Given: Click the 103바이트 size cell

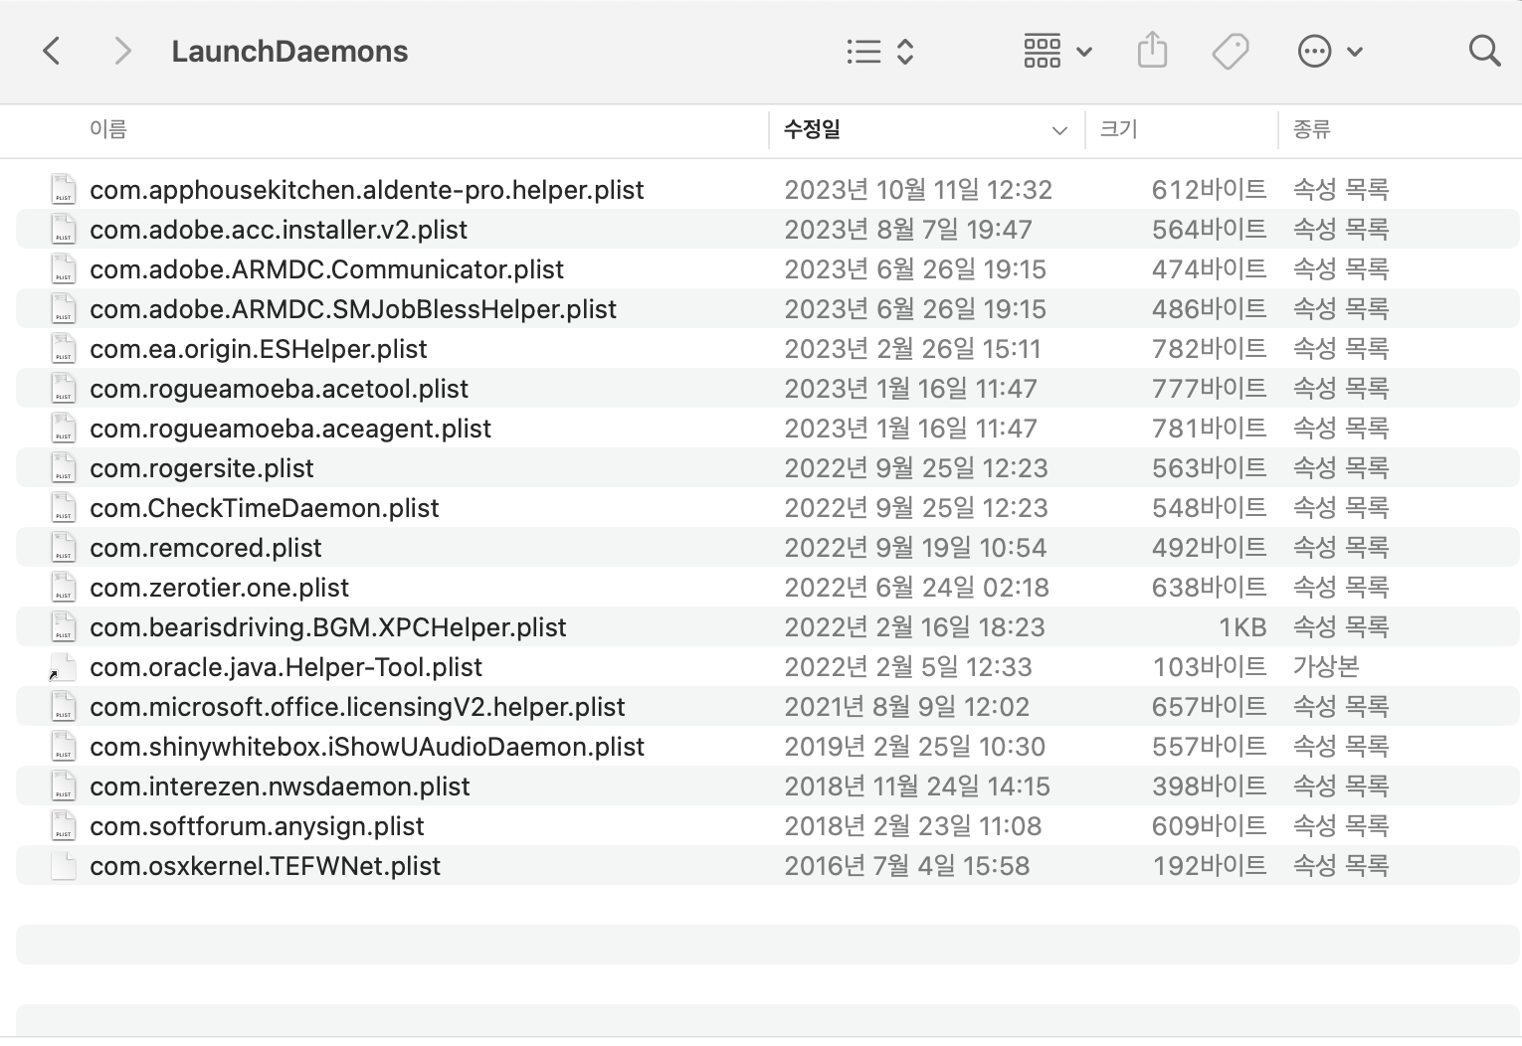Looking at the screenshot, I should (1210, 667).
